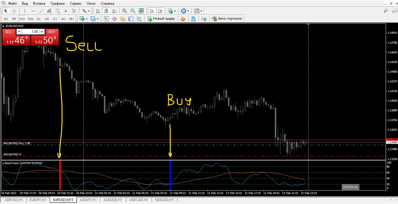Increase trade volume with up arrow
The width and height of the screenshot is (398, 204).
42,32
